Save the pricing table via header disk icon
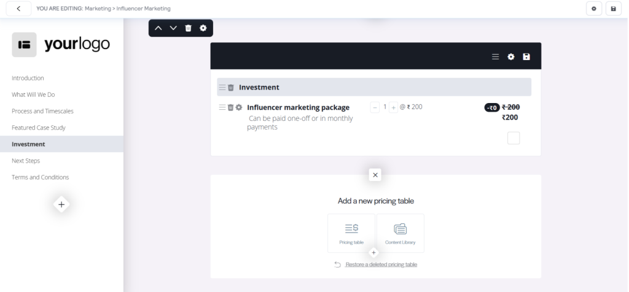The image size is (629, 292). [526, 57]
